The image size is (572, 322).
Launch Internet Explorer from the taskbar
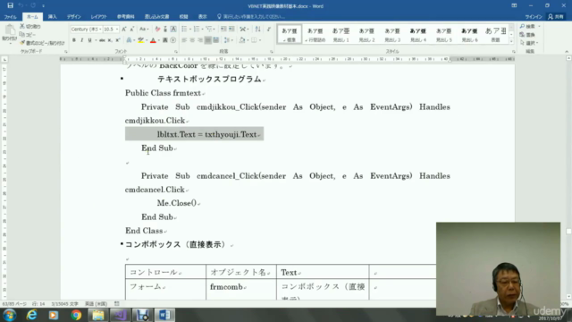pos(32,315)
